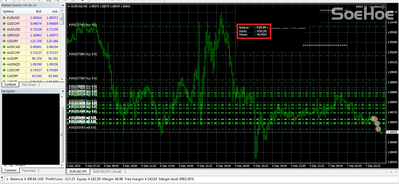Click the green arrow icon beside EURUSD
399x184 pixels.
(x=4, y=18)
